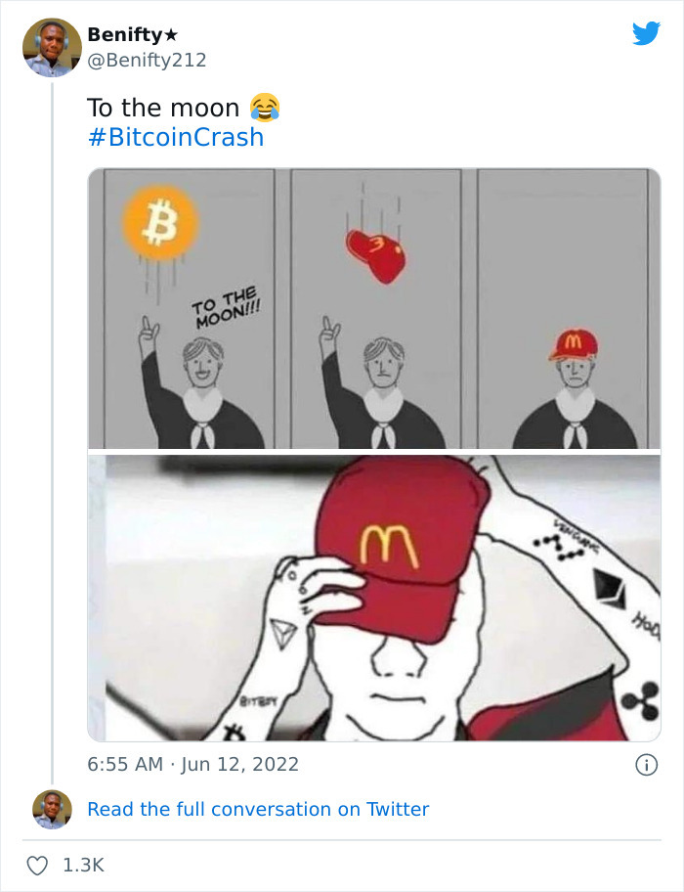Open the tweet timestamp Jun 12, 2022

coord(192,765)
